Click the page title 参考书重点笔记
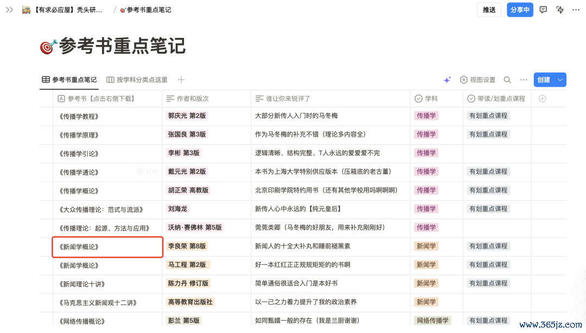The image size is (586, 333). (x=122, y=46)
